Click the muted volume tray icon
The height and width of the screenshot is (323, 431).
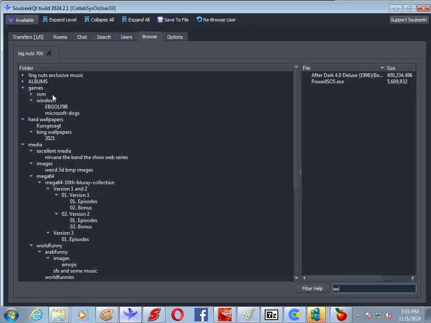coord(388,315)
